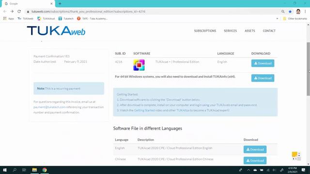310x174 pixels.
Task: Click the TUKAcad colorful software icon
Action: [x=139, y=65]
